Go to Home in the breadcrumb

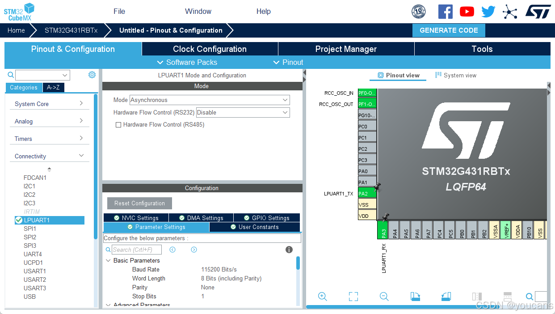[16, 30]
